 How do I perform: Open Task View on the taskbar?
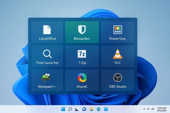(x=77, y=109)
